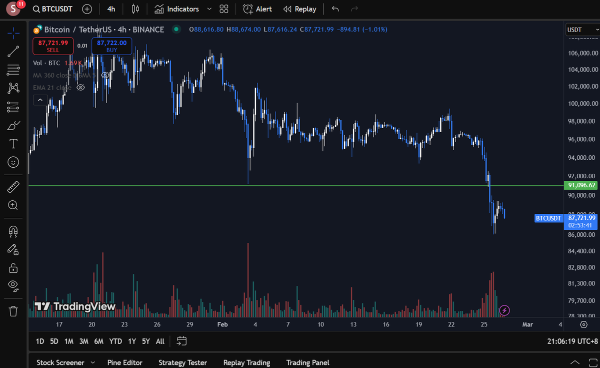
Task: Hide the MA 360 indicator
Action: (x=105, y=75)
